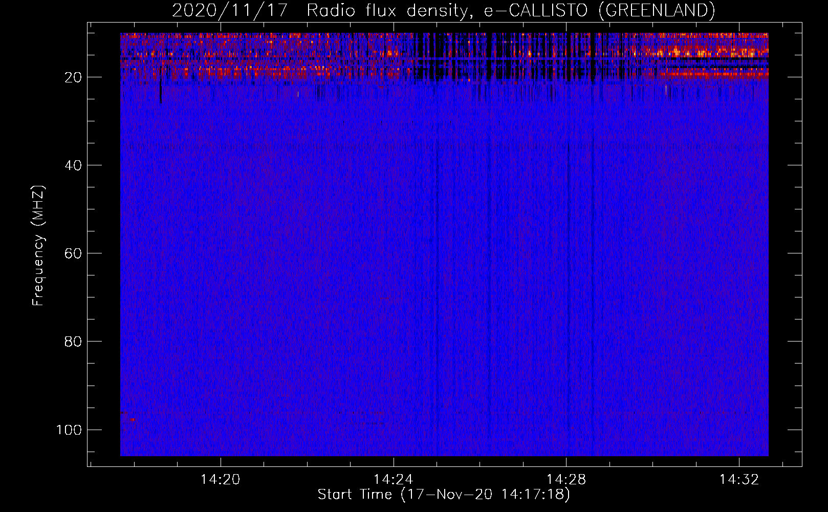Screen dimensions: 828x512
Task: Click the dark vertical stripe just after 14:28
Action: pyautogui.click(x=593, y=256)
